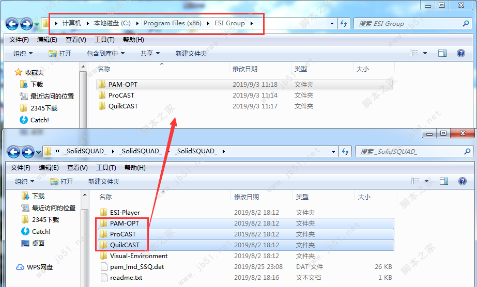Click 组织 button in ESI Group toolbar
This screenshot has width=477, height=287.
point(23,54)
